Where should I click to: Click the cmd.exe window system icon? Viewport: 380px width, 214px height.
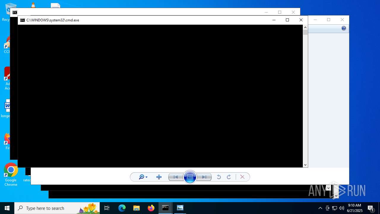click(23, 20)
